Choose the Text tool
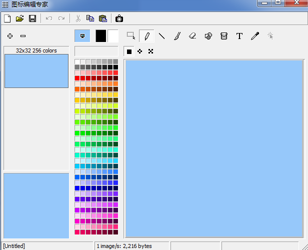Screen dimensions: 308x250 (x=239, y=36)
